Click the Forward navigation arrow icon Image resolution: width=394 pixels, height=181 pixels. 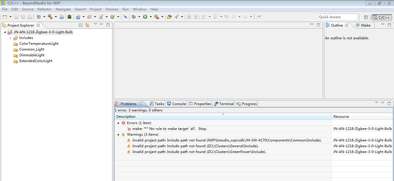click(x=245, y=17)
